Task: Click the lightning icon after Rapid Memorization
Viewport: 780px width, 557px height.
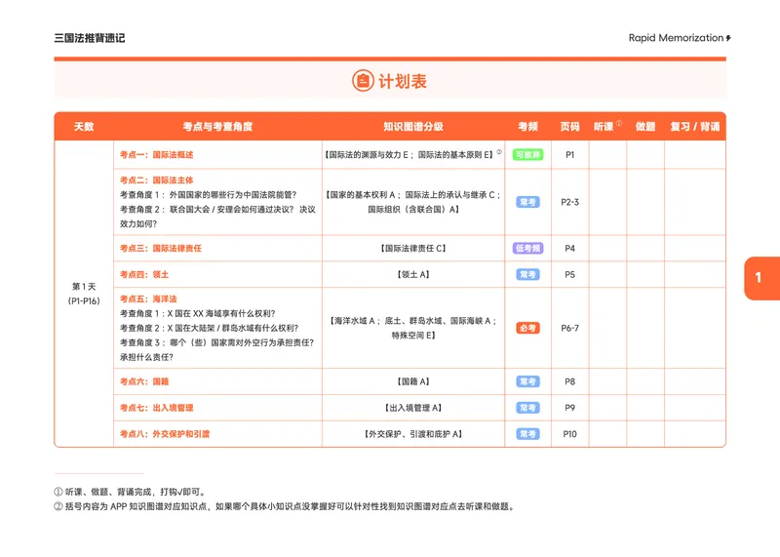Action: [x=728, y=38]
